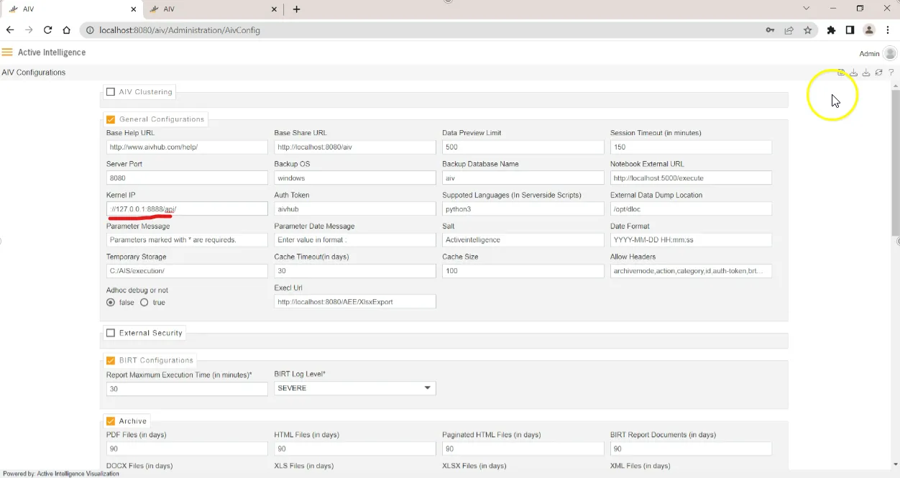Open saved passwords key icon
Screen dimensions: 900x478
click(770, 30)
